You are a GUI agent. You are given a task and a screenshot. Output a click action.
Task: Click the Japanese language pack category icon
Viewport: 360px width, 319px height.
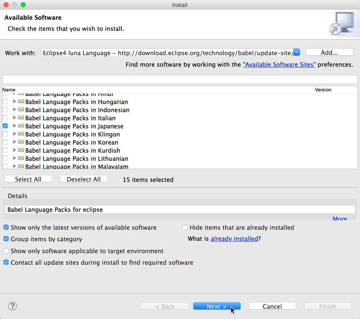point(21,126)
